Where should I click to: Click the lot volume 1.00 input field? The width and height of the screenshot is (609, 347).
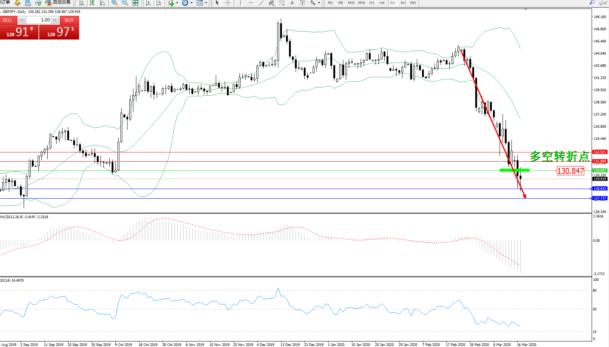tap(38, 20)
